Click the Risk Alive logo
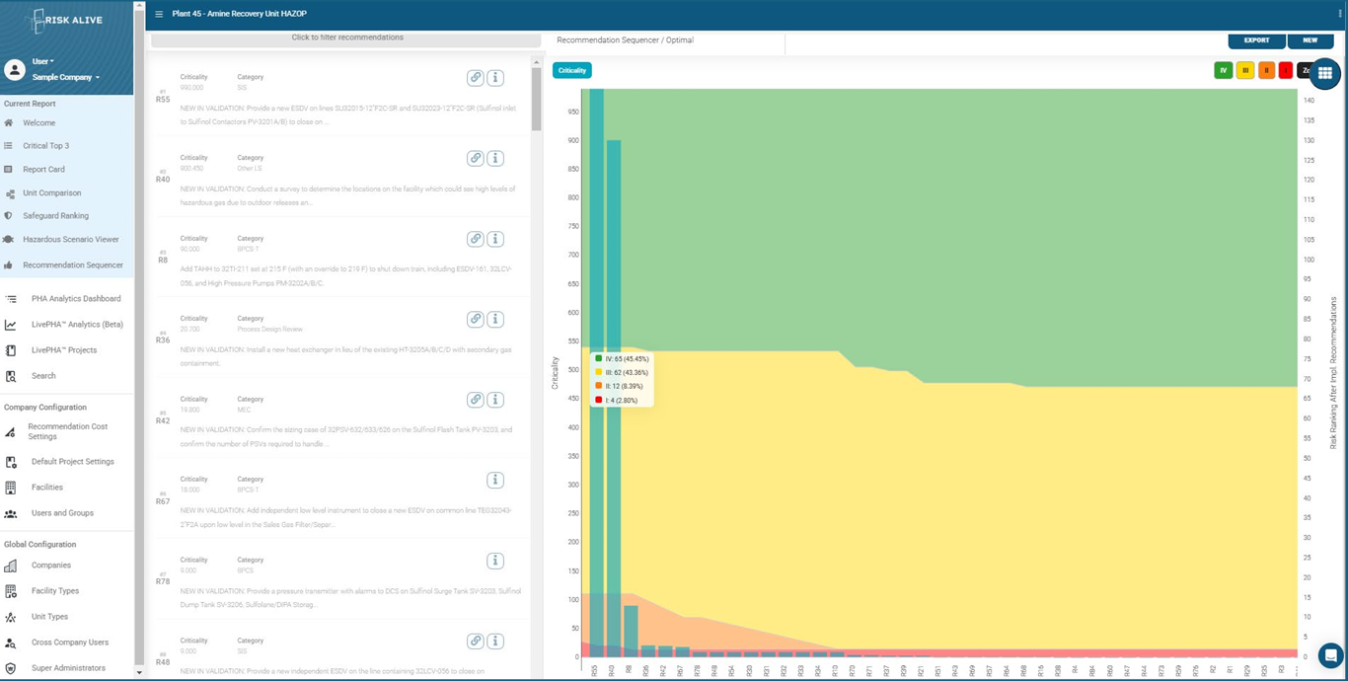 [66, 19]
